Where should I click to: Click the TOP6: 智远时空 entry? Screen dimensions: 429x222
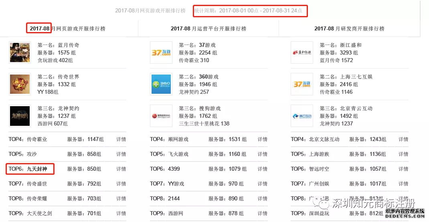click(310, 169)
